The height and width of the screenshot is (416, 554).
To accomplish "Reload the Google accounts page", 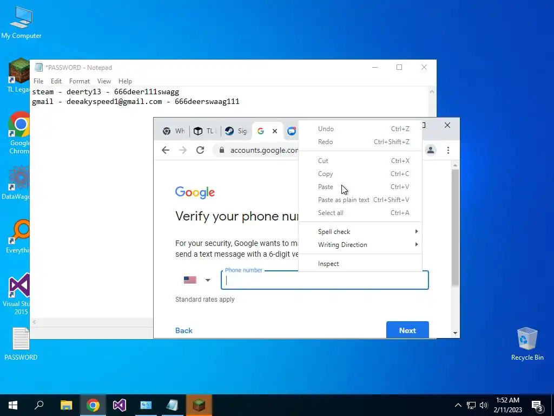I will point(200,150).
